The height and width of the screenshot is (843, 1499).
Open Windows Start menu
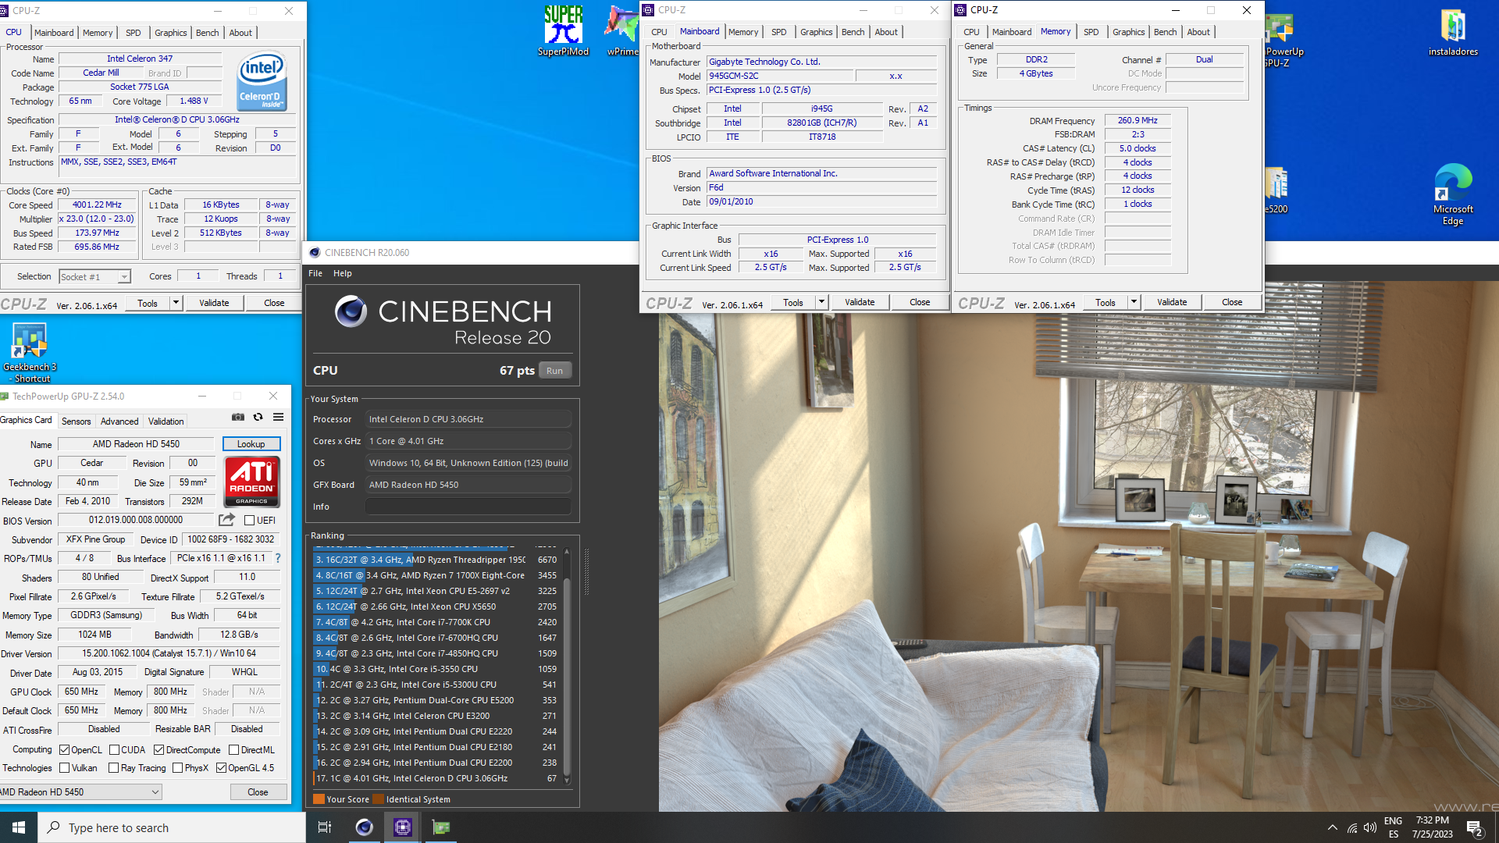(19, 827)
